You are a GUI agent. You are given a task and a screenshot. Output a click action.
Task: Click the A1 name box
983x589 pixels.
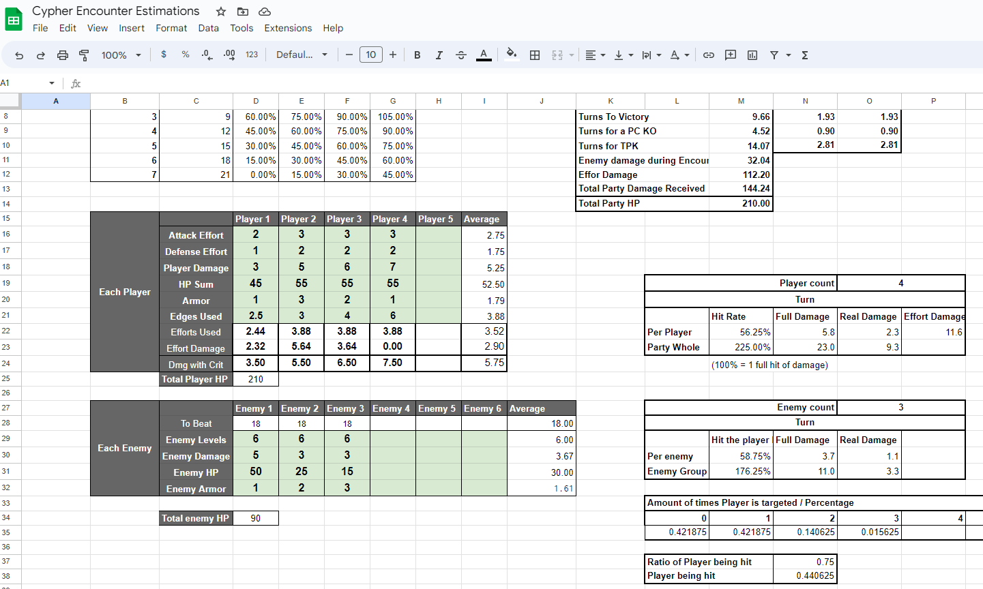pyautogui.click(x=23, y=83)
